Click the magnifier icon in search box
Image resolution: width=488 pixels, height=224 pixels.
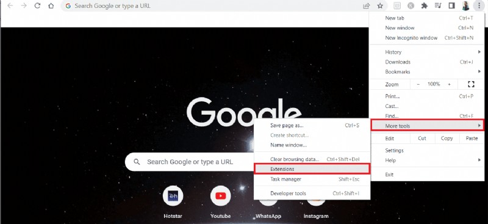(137, 162)
